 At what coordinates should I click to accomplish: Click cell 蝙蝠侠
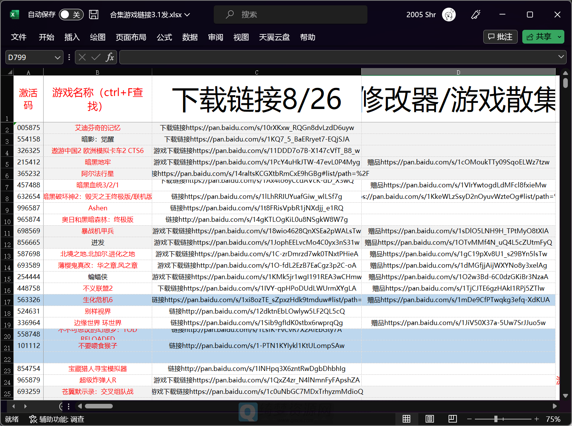(x=97, y=277)
